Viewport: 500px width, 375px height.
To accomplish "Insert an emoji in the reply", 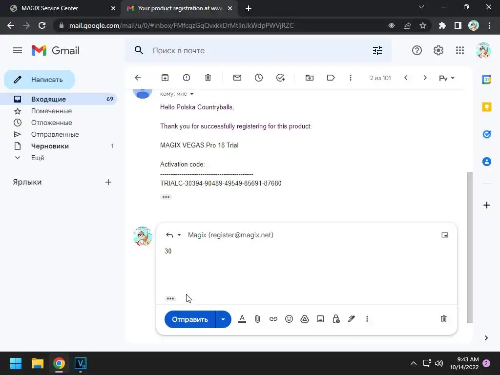I will pos(289,319).
